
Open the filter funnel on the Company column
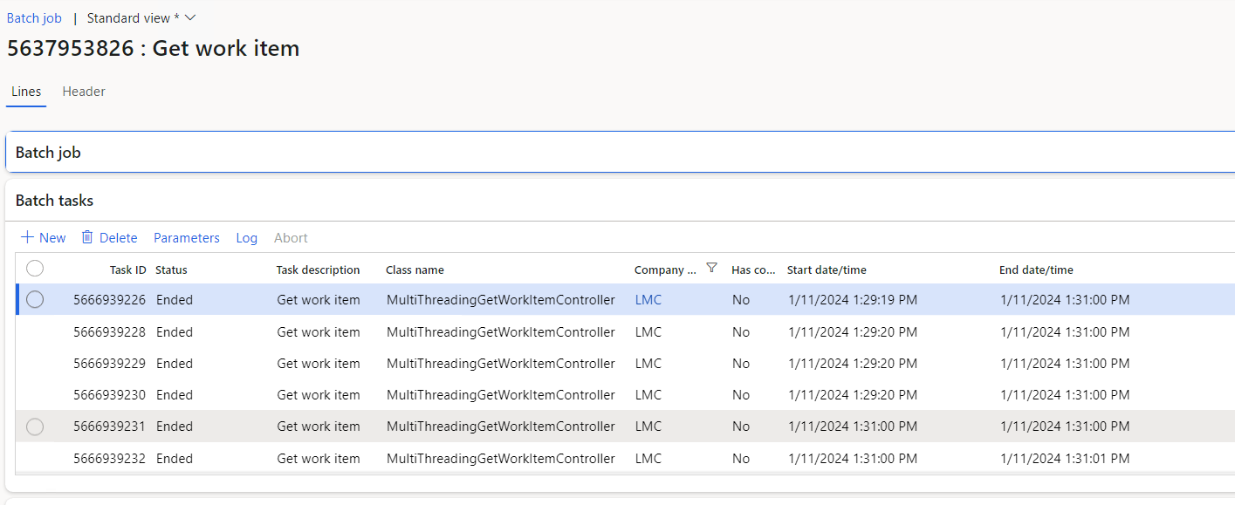pyautogui.click(x=712, y=269)
